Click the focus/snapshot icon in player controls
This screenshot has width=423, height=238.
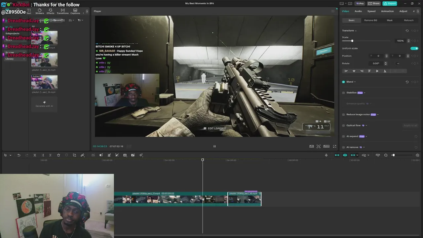319,146
